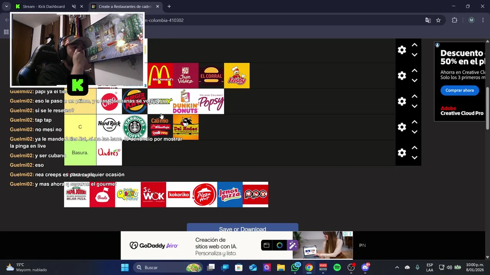This screenshot has height=275, width=490.
Task: Pick the Qbano unranked logo
Action: 128,194
